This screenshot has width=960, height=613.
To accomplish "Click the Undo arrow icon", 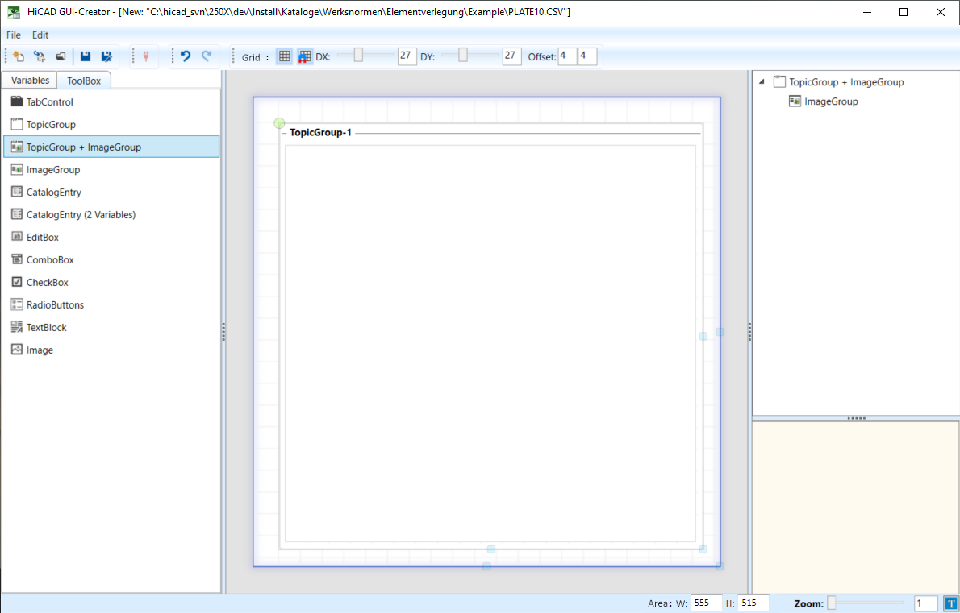I will pos(186,56).
